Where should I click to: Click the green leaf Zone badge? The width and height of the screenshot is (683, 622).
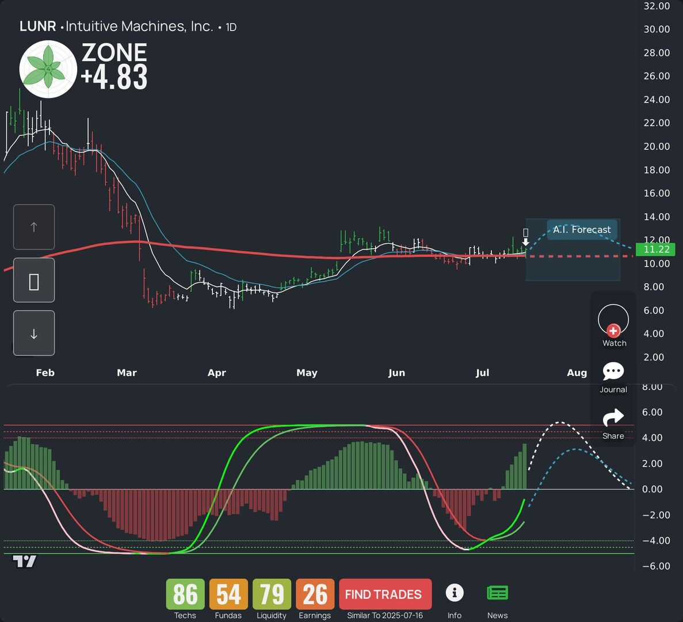click(48, 69)
